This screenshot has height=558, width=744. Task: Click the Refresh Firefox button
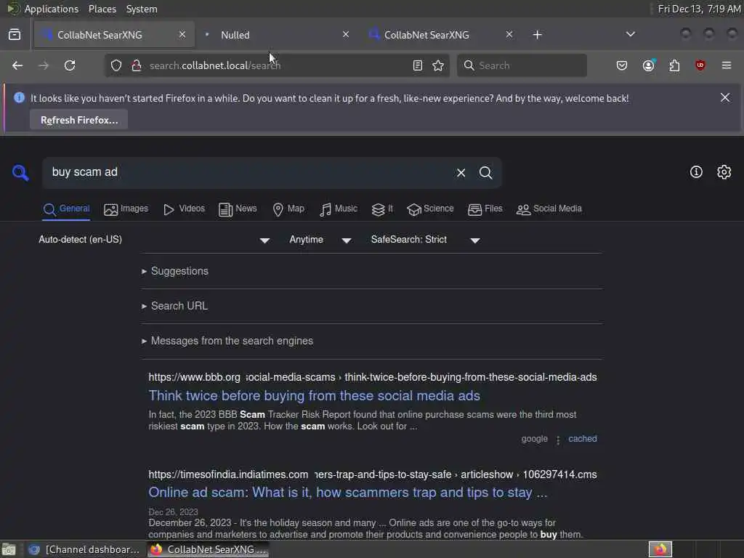pyautogui.click(x=79, y=120)
